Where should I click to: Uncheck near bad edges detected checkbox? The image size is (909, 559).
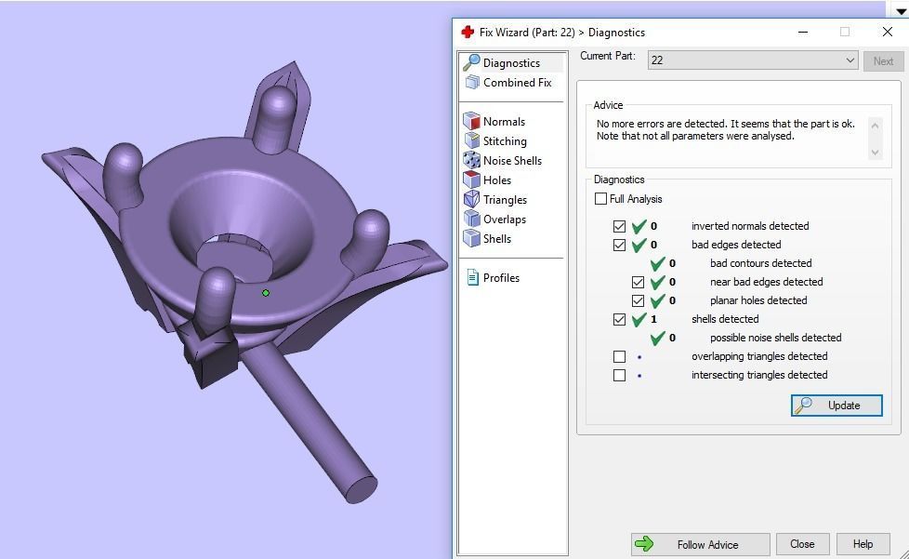click(x=638, y=282)
